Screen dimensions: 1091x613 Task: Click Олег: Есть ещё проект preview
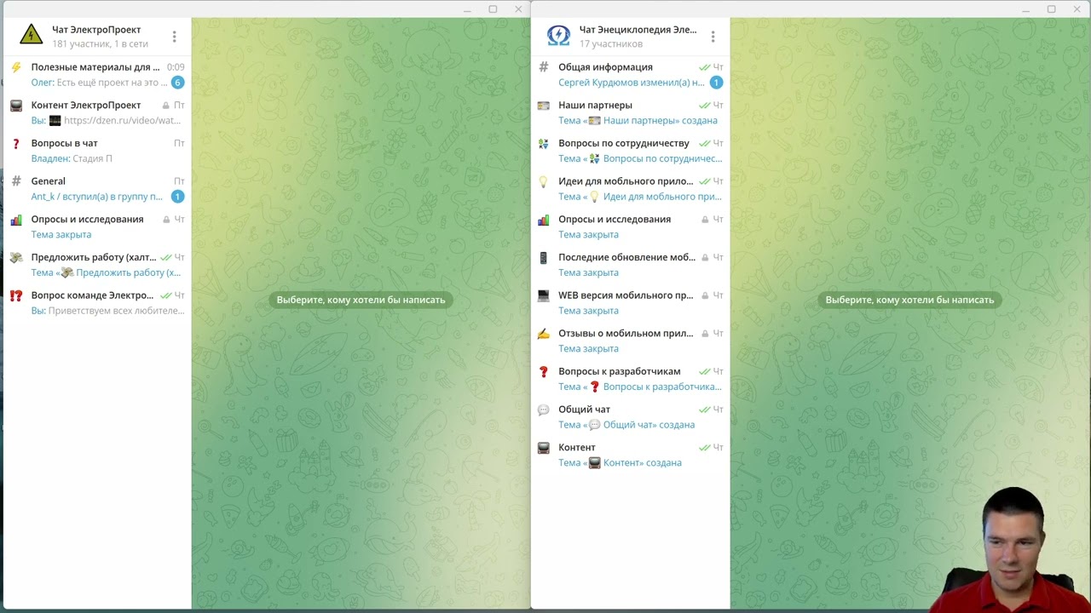(99, 83)
